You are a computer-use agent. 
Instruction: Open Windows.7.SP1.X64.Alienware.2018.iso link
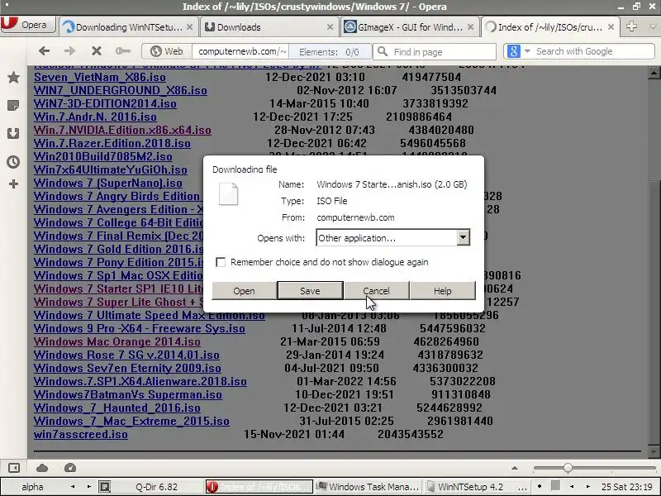point(140,381)
